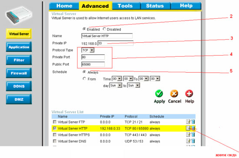Switch to the Status tab
The width and height of the screenshot is (239, 158).
(x=155, y=6)
